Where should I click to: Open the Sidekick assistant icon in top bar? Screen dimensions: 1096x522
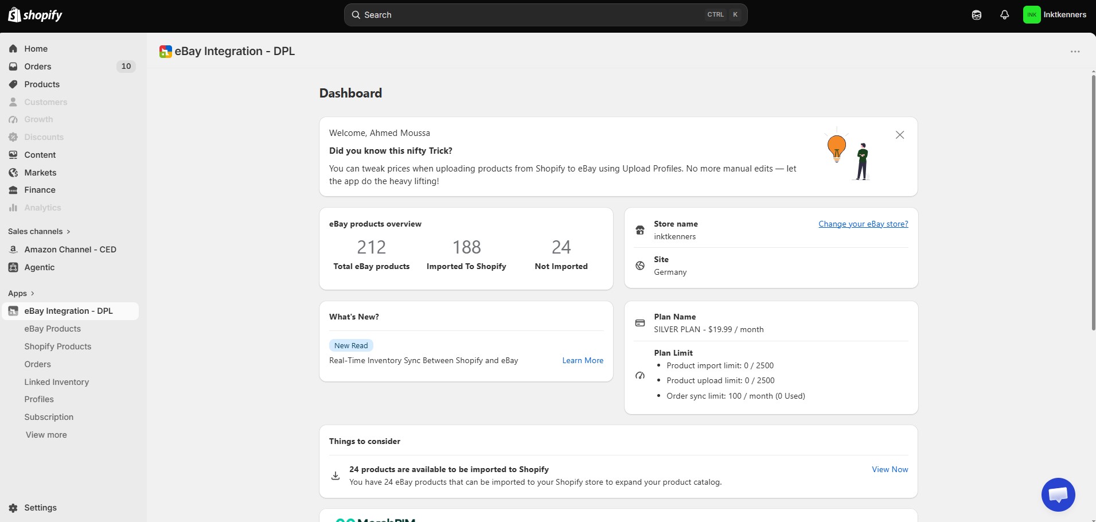click(x=977, y=15)
